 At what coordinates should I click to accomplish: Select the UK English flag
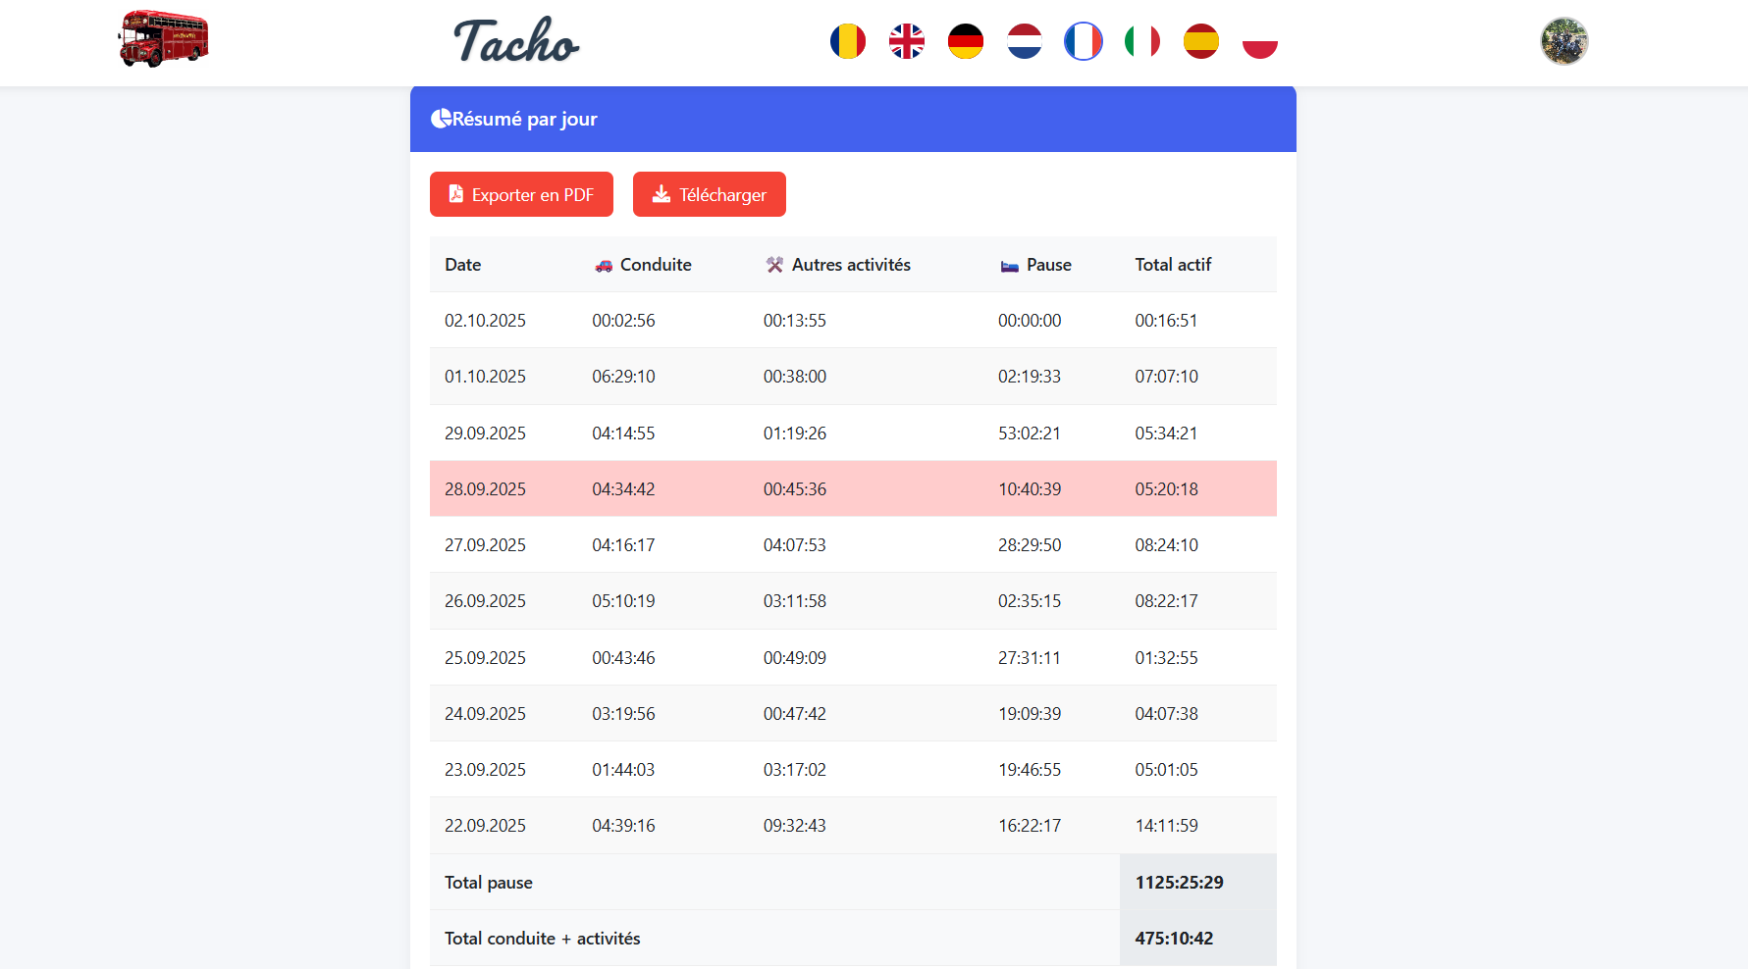(x=906, y=41)
